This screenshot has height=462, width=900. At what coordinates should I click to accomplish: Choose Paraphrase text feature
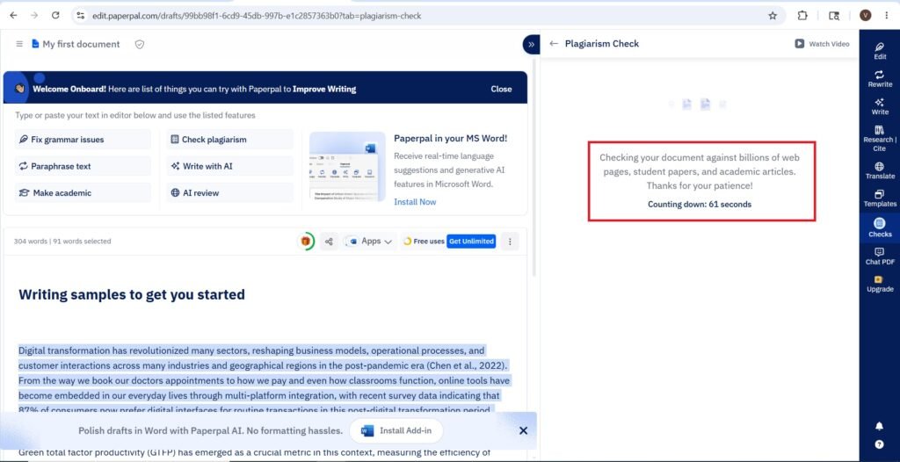83,166
